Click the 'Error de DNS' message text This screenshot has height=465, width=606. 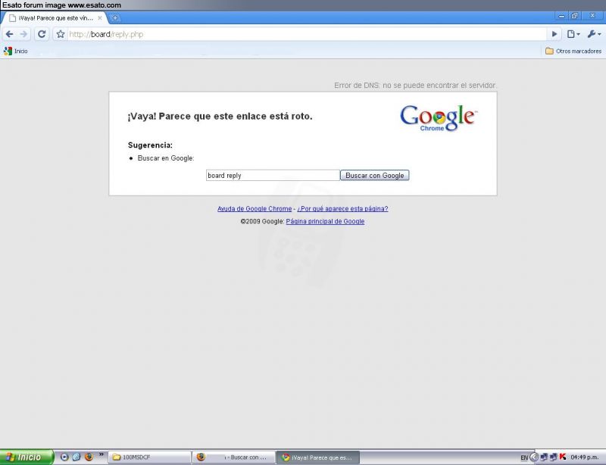(415, 85)
